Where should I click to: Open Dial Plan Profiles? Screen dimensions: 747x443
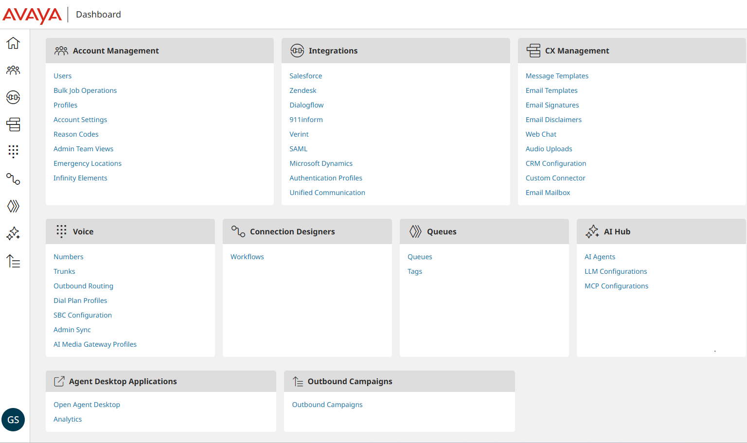(80, 301)
